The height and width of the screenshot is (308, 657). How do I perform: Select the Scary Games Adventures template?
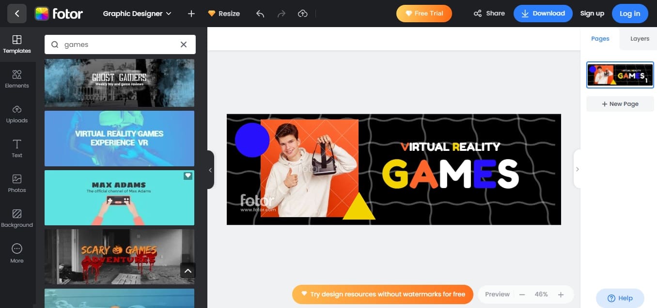(x=119, y=257)
